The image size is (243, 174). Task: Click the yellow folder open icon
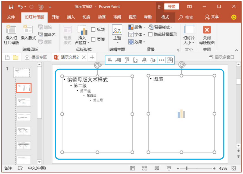[15, 57]
